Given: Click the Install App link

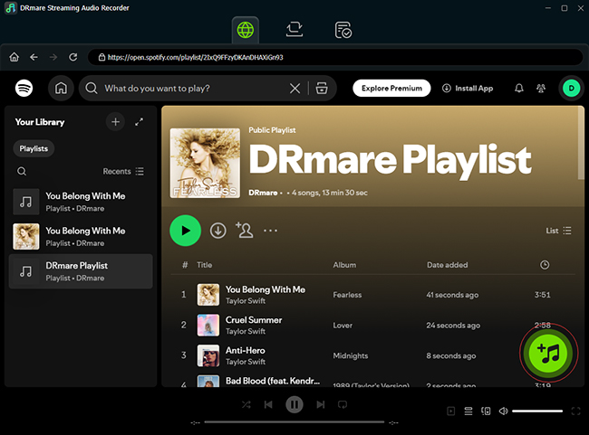Looking at the screenshot, I should click(x=468, y=89).
